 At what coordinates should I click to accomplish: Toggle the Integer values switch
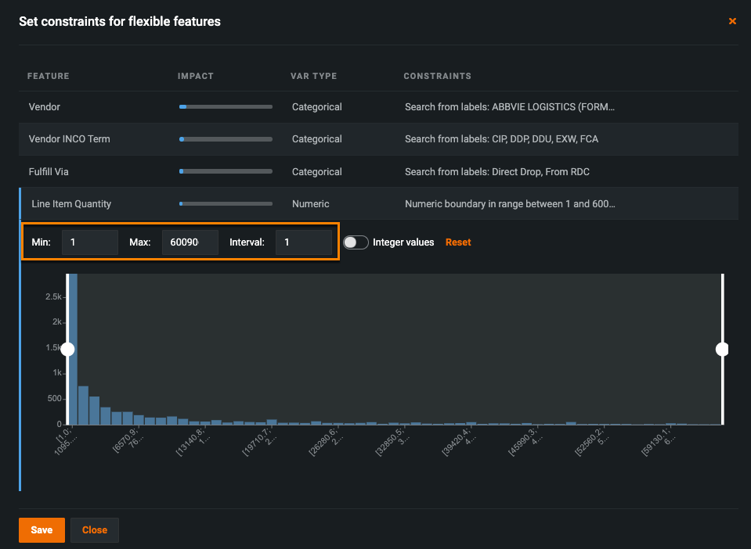pyautogui.click(x=356, y=242)
